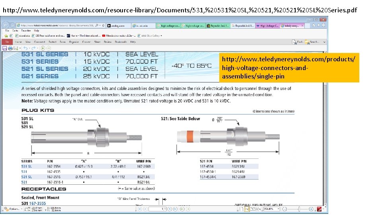Open the Search tool in the ribbon
Screen dimensions: 382x215
click(312, 42)
